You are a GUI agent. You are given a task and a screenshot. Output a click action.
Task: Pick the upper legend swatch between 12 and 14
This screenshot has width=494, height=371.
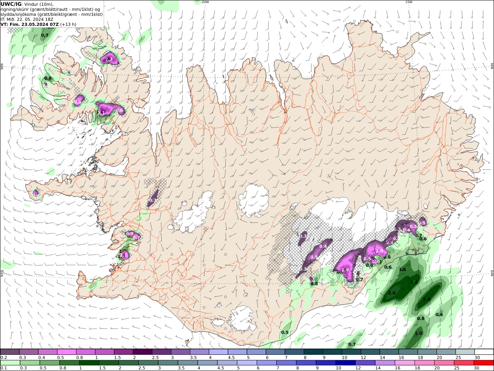pyautogui.click(x=370, y=352)
